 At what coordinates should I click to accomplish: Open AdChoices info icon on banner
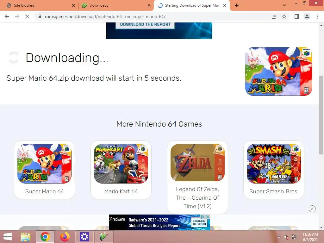click(x=203, y=216)
